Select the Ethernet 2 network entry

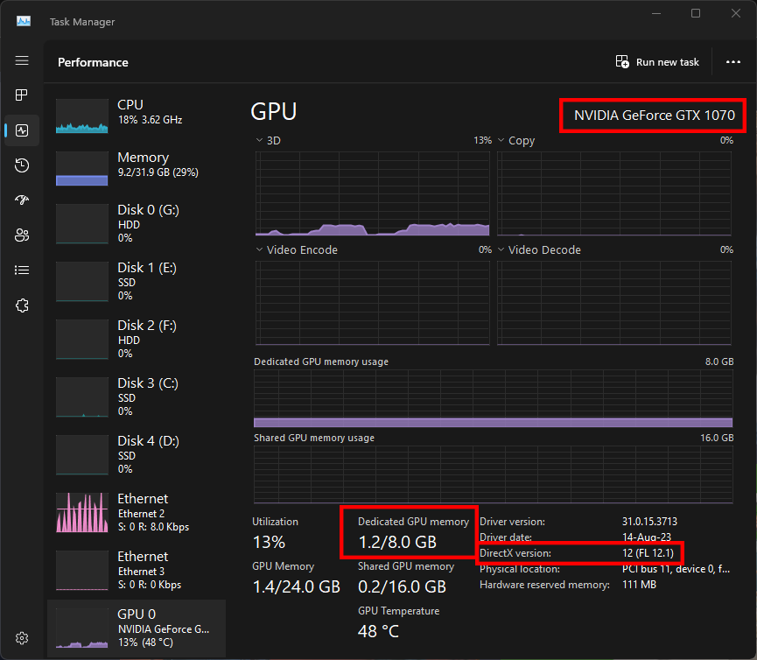click(x=137, y=513)
